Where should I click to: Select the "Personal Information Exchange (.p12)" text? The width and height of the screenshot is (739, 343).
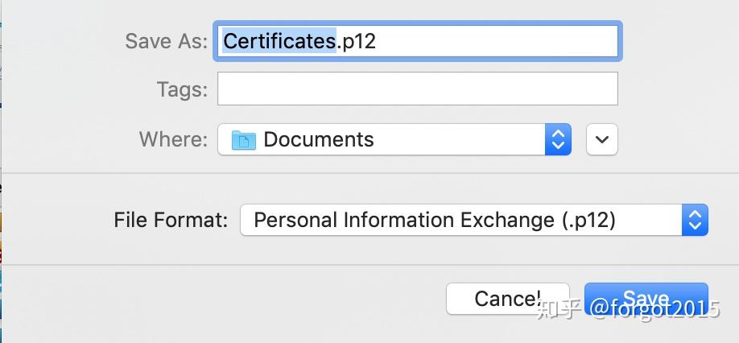pos(435,220)
